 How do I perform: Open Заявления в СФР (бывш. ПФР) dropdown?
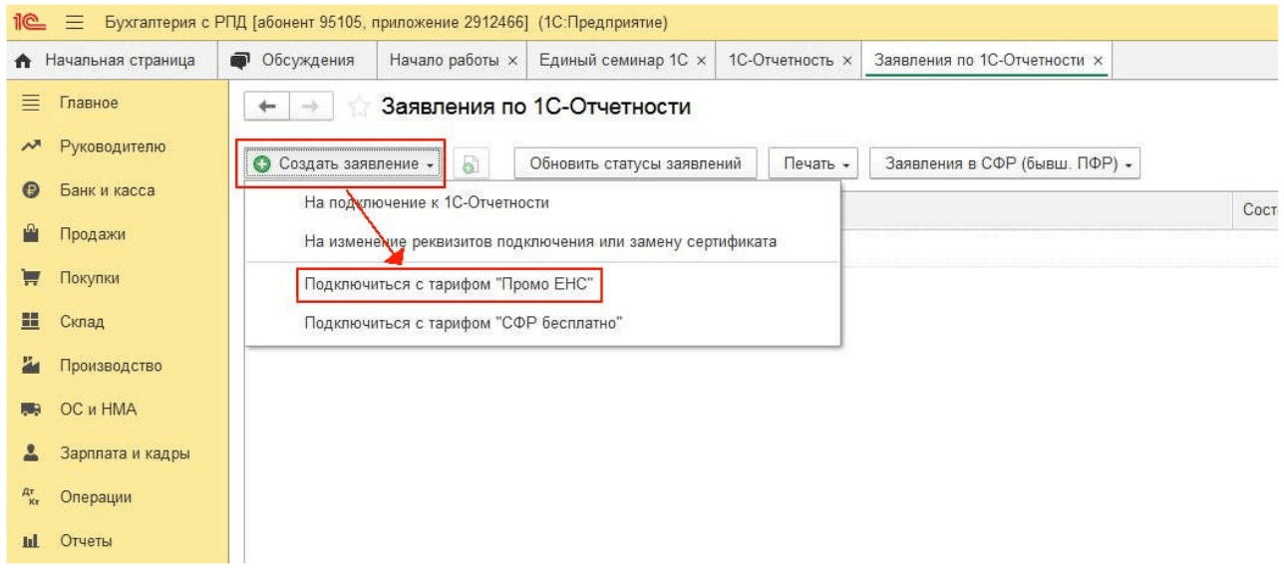click(x=1006, y=163)
